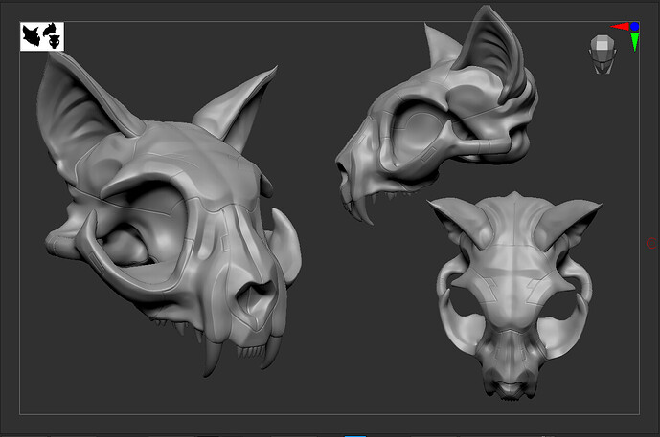Click the silhouette thumbnail preview in the corner
Viewport: 660px width, 437px height.
coord(42,36)
